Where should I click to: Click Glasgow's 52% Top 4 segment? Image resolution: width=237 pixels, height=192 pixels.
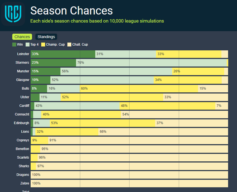point(102,80)
